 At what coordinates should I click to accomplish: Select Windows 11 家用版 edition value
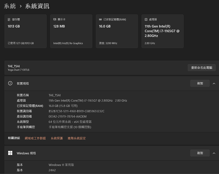pyautogui.click(x=61, y=165)
